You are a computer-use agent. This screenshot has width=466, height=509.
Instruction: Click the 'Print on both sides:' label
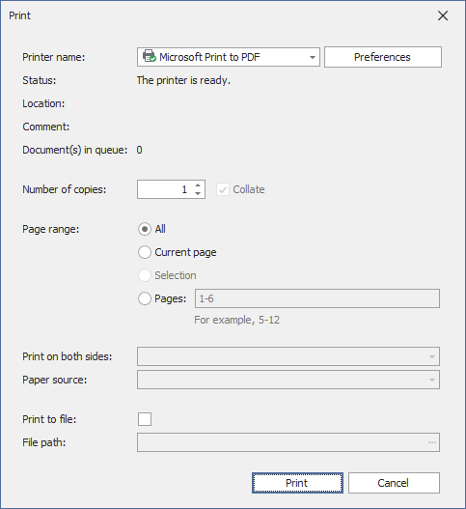[68, 356]
